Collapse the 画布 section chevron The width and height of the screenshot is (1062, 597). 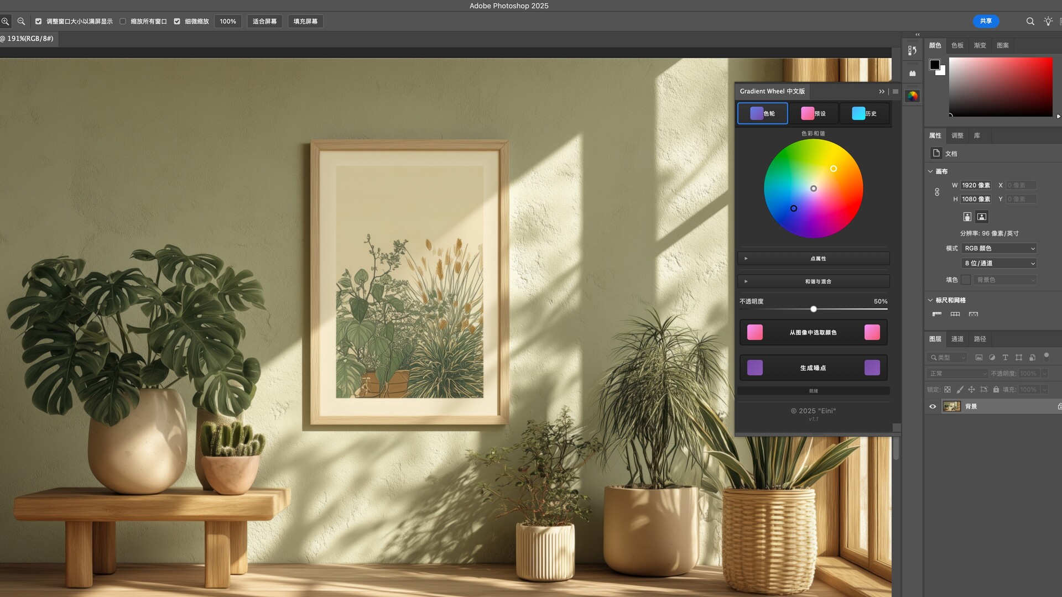tap(930, 171)
